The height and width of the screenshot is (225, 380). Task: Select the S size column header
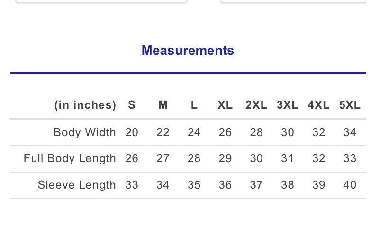click(132, 105)
